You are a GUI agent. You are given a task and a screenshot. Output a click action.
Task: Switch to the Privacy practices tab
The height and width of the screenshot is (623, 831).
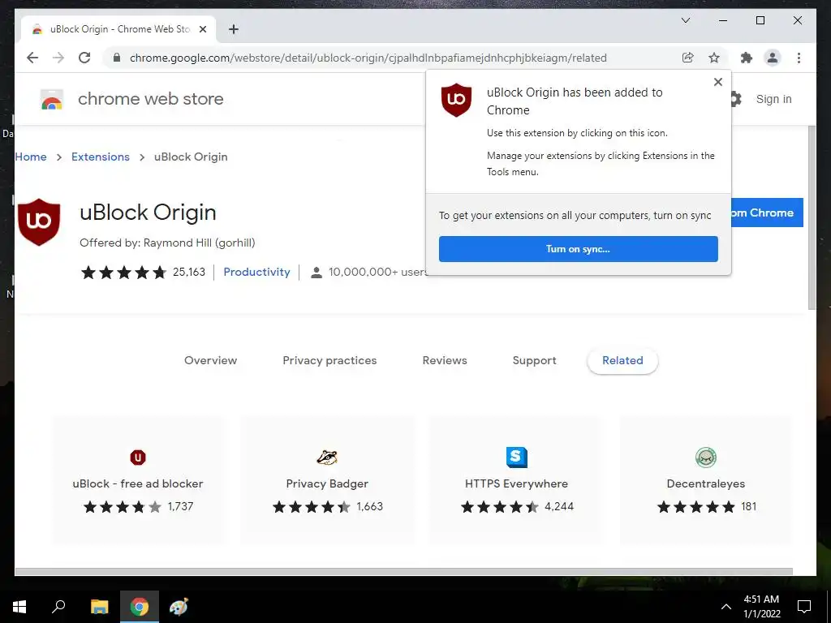(x=329, y=361)
